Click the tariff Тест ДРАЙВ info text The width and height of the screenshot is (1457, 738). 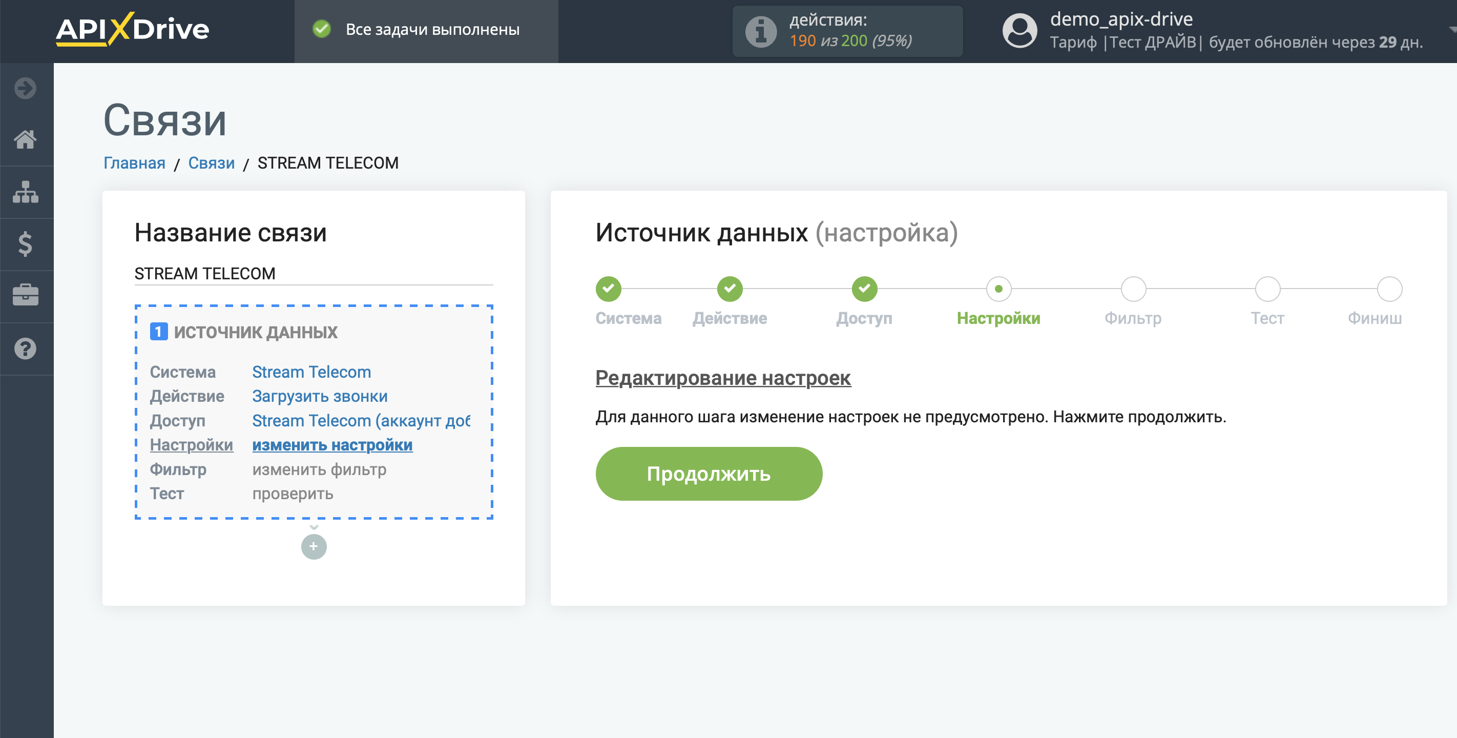tap(1236, 42)
